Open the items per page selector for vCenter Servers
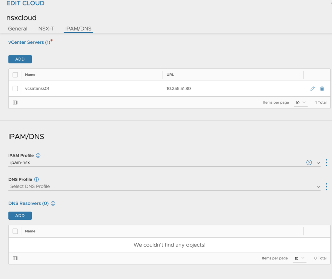332x279 pixels. click(x=300, y=102)
